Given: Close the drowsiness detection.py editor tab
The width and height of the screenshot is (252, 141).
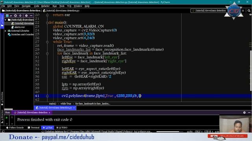Looking at the screenshot, I should point(74,108).
